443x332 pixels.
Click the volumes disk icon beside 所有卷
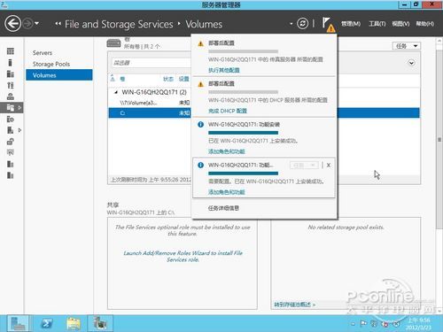tap(113, 43)
